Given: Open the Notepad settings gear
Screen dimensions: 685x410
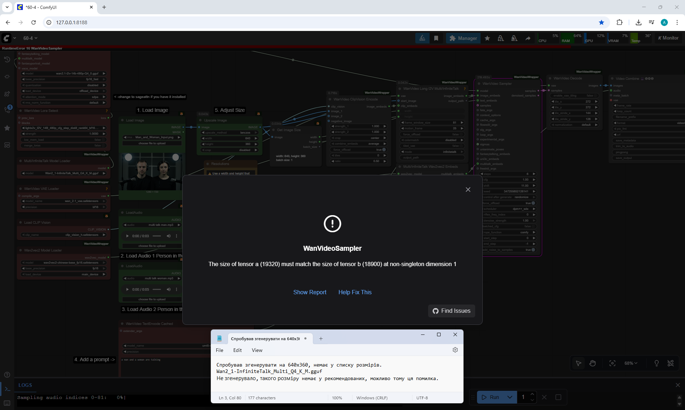Looking at the screenshot, I should (455, 350).
